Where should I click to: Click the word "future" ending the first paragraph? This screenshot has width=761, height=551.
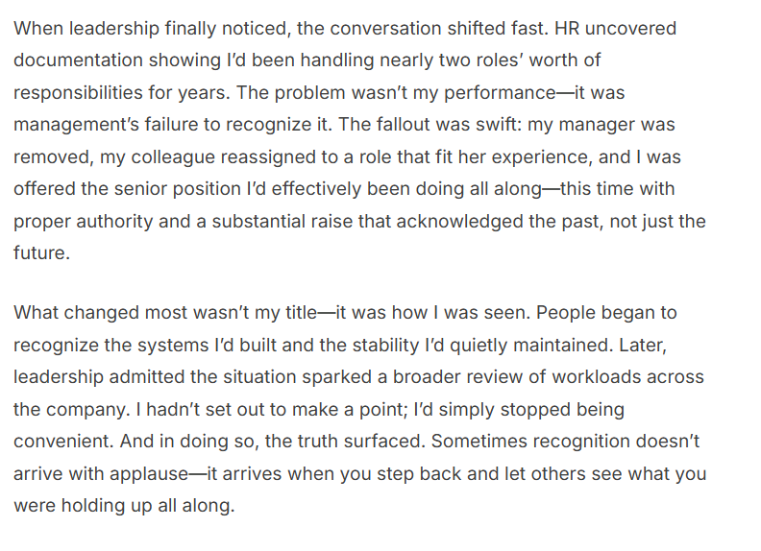(x=41, y=253)
